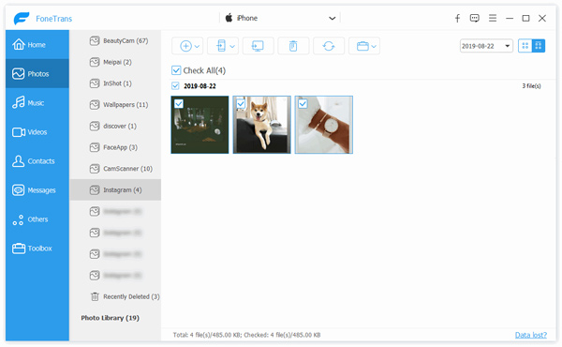This screenshot has height=347, width=562.
Task: Select the Meipai (2) album
Action: tap(116, 62)
